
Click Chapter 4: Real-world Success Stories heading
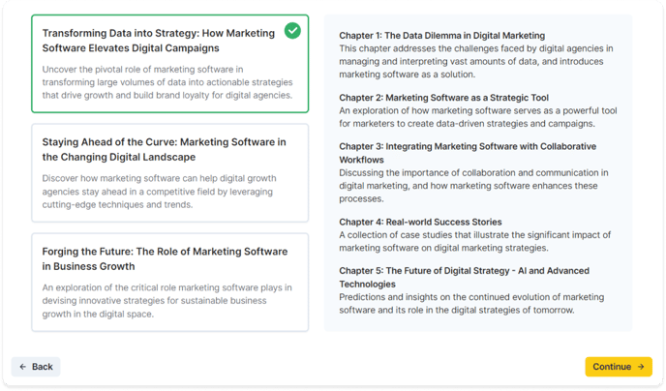[420, 222]
